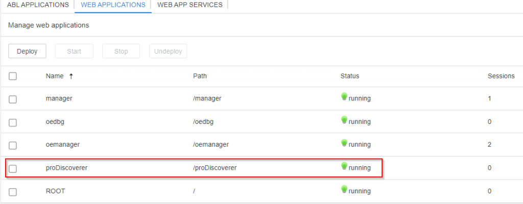Enable the ROOT row checkbox
This screenshot has width=523, height=204.
pos(13,192)
